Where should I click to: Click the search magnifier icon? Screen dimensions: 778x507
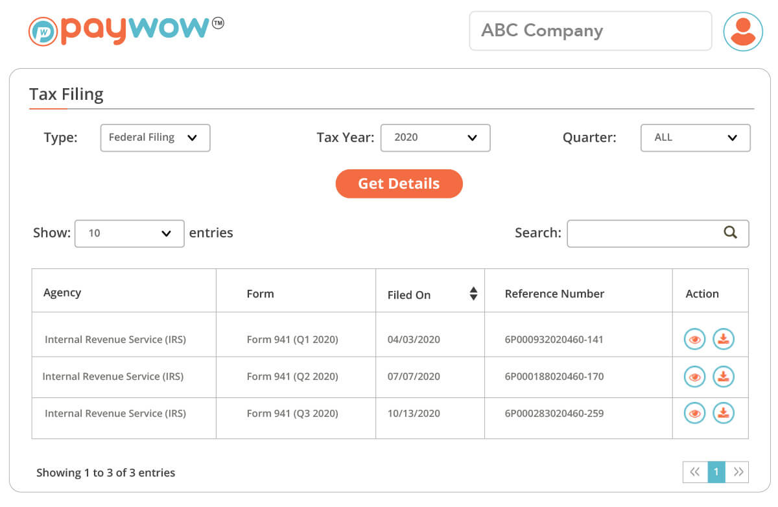(730, 233)
